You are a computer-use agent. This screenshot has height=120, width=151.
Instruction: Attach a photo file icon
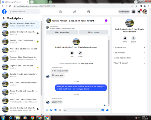tap(51, 110)
